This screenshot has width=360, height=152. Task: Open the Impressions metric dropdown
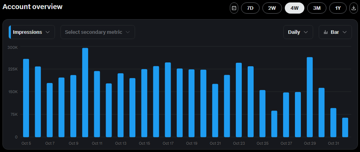point(32,32)
